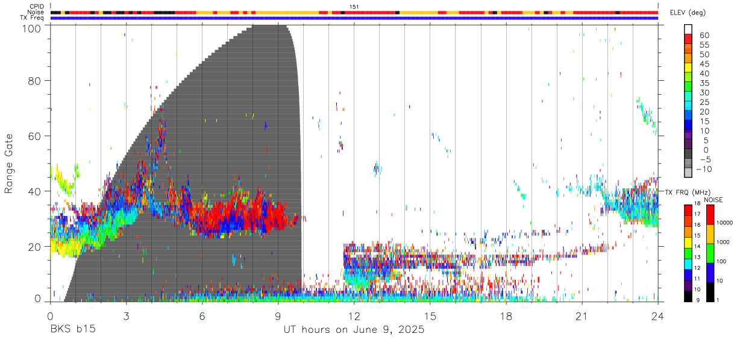Click the CPID value 151
This screenshot has width=740, height=342.
tap(354, 7)
